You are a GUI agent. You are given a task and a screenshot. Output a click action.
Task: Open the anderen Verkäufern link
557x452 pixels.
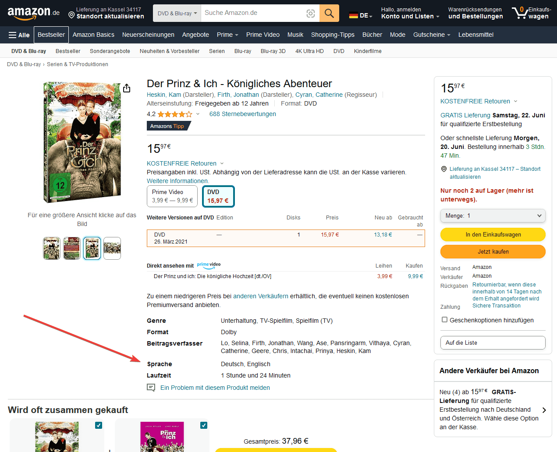261,296
